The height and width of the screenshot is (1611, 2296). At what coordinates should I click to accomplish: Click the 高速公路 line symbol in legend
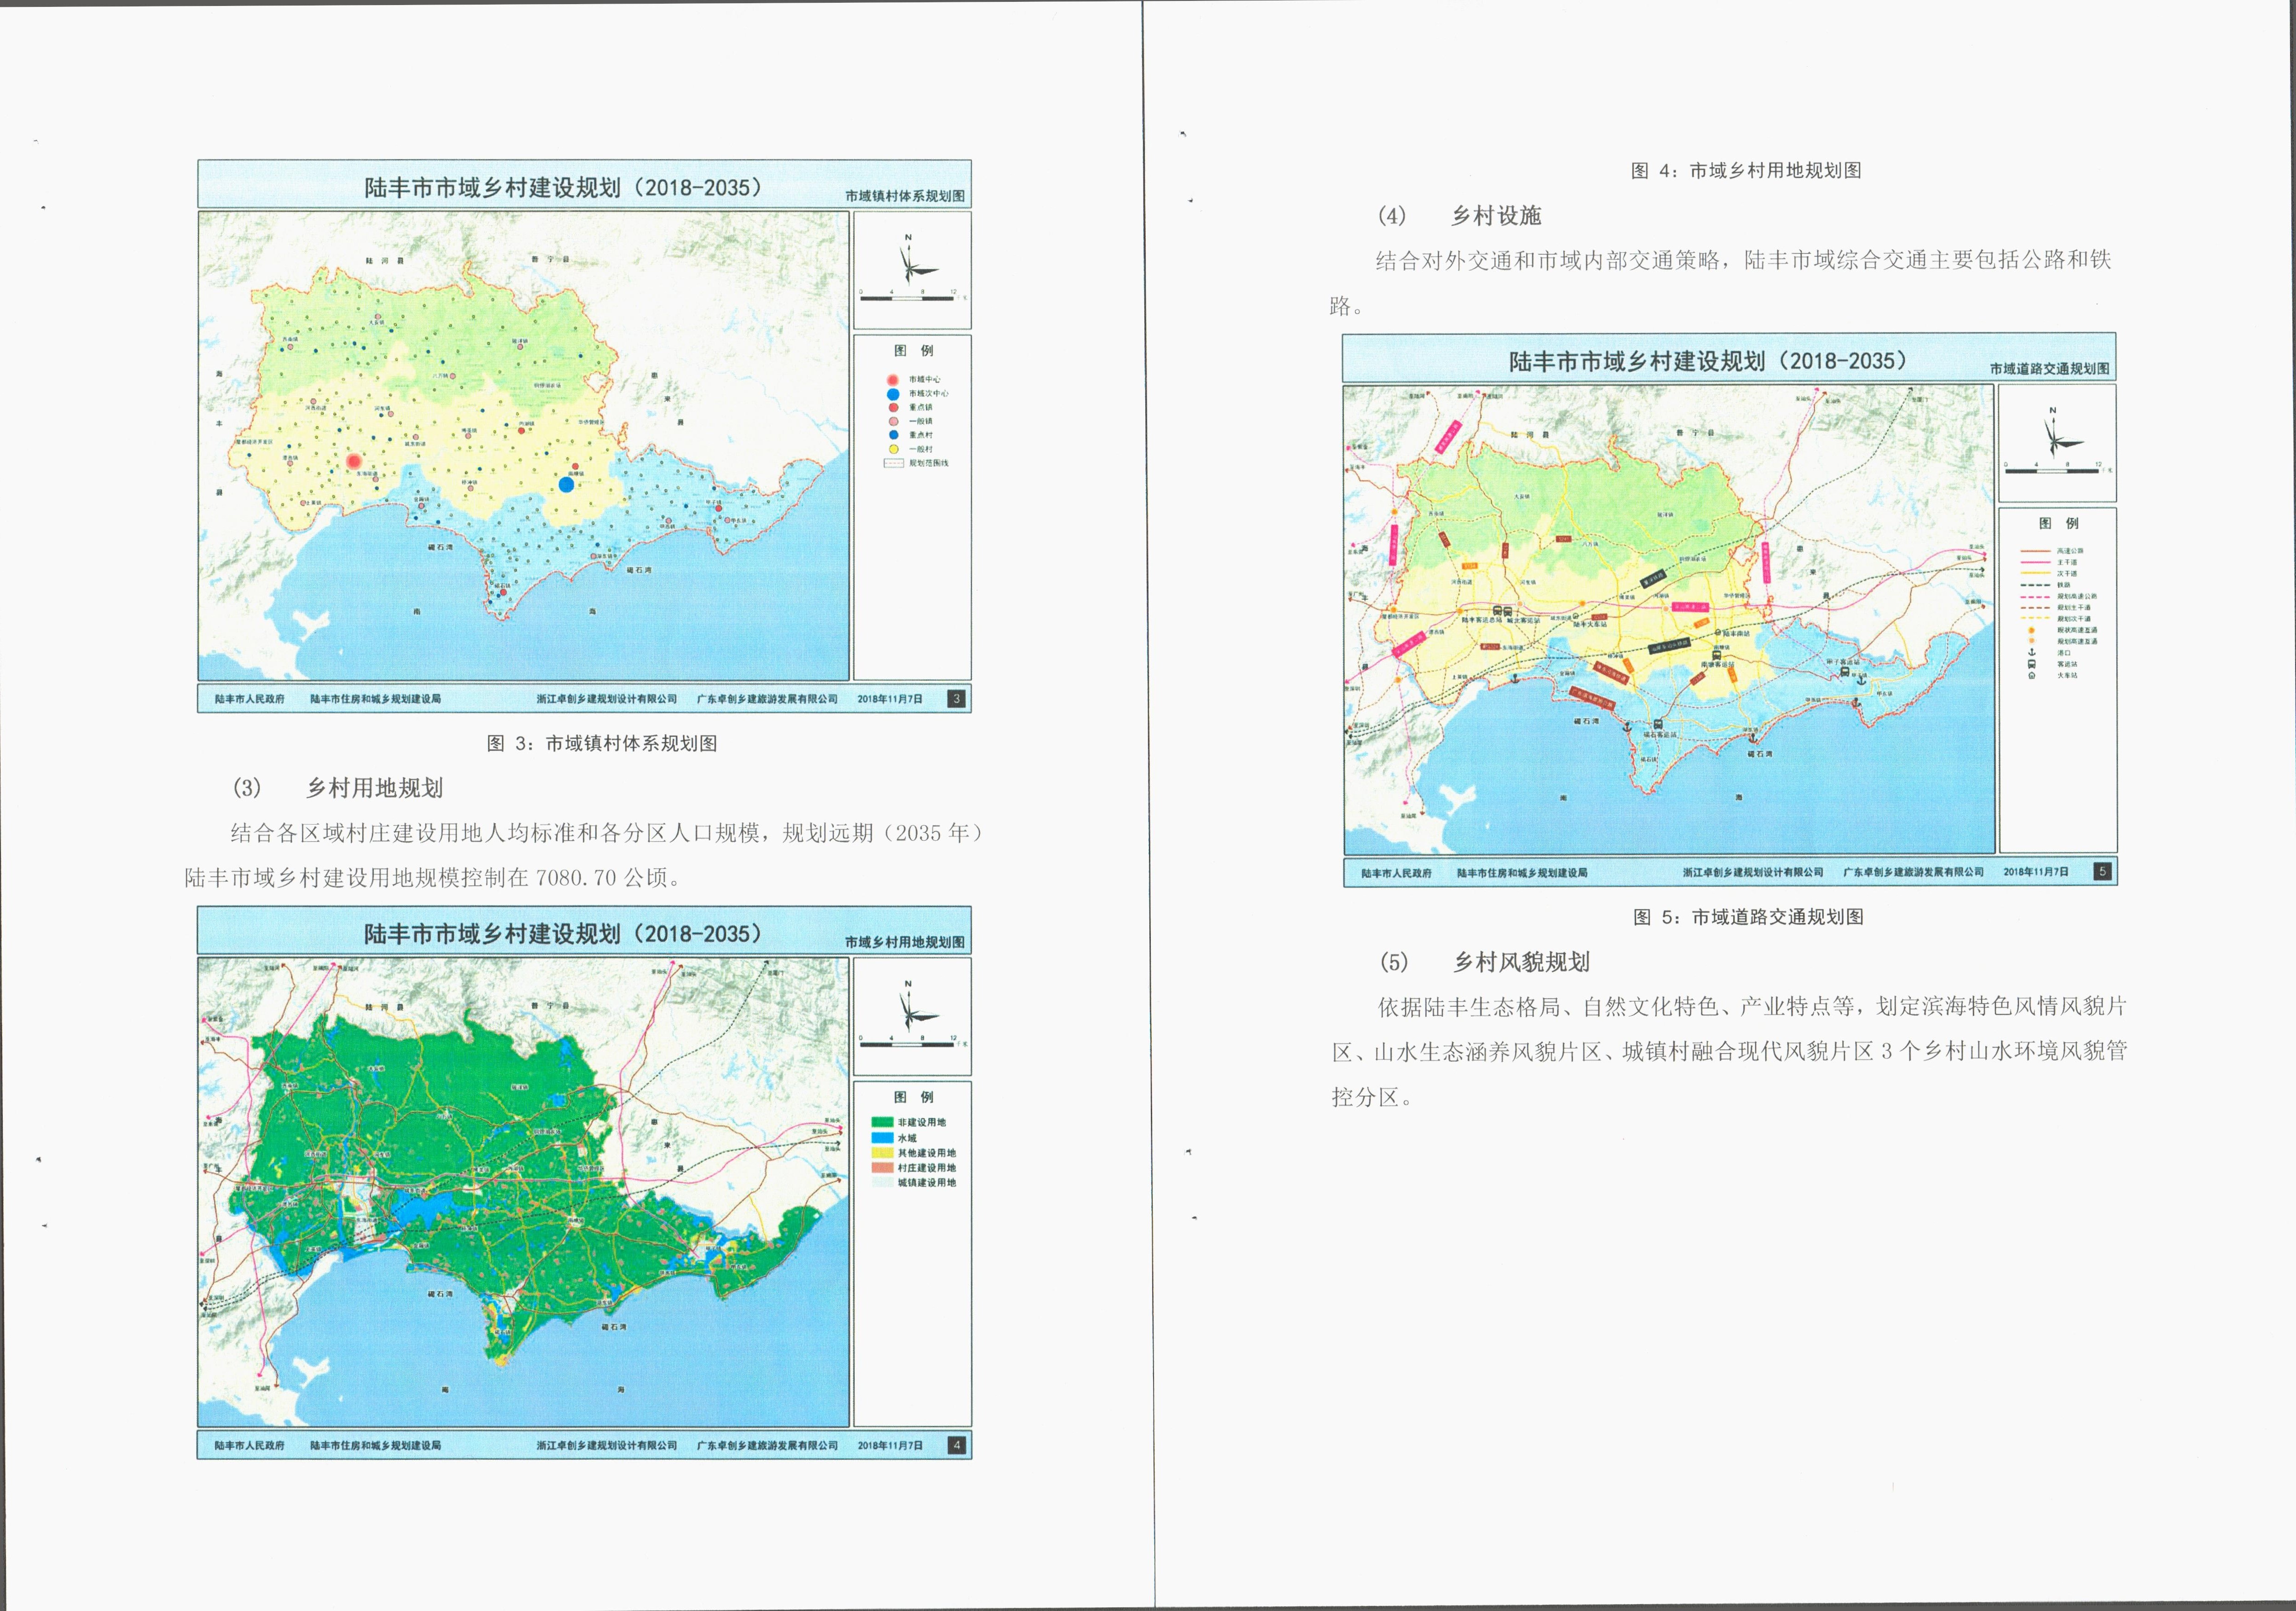(2036, 551)
